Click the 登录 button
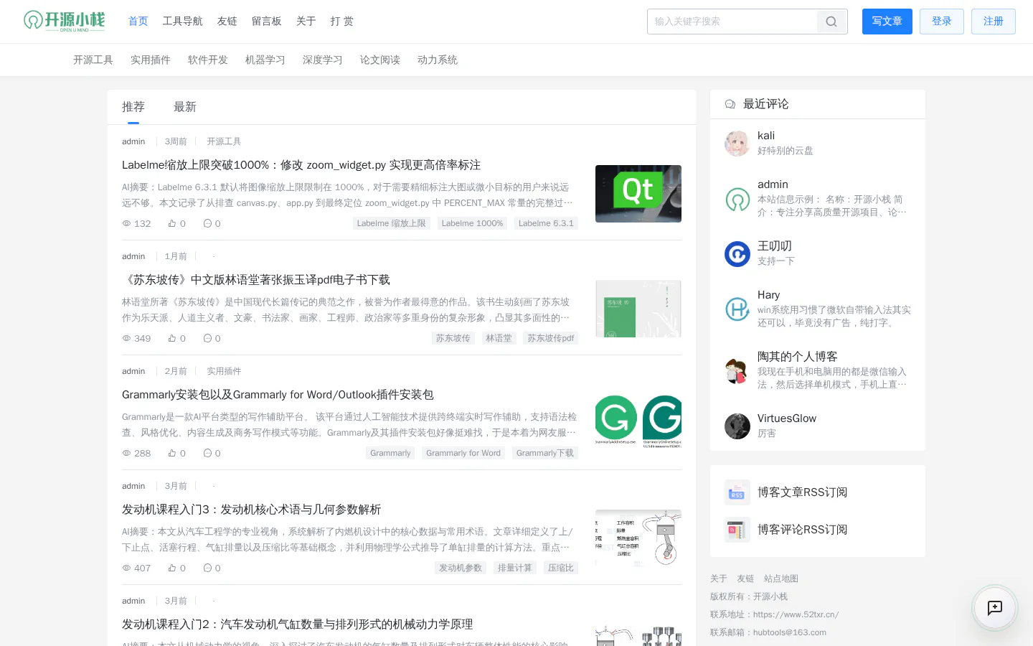This screenshot has height=646, width=1033. tap(942, 22)
